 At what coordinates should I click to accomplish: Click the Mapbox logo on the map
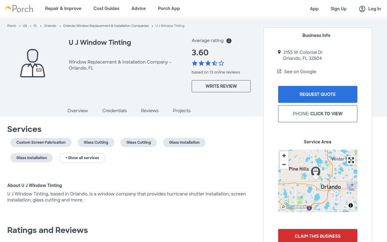point(293,207)
